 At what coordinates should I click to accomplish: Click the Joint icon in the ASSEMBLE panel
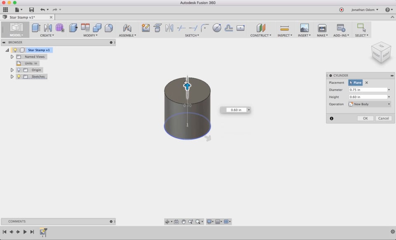pos(127,28)
